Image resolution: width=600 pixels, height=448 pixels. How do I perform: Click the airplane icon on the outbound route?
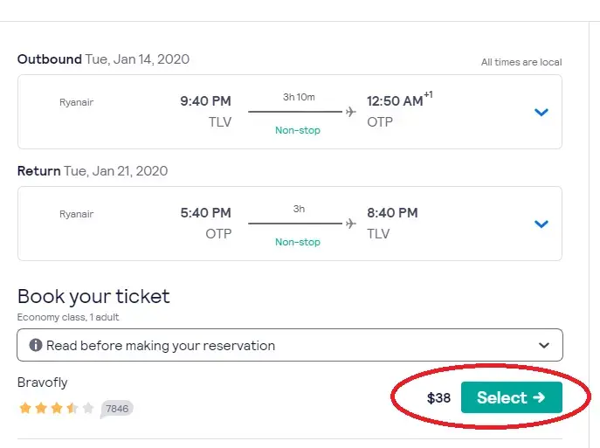click(351, 112)
